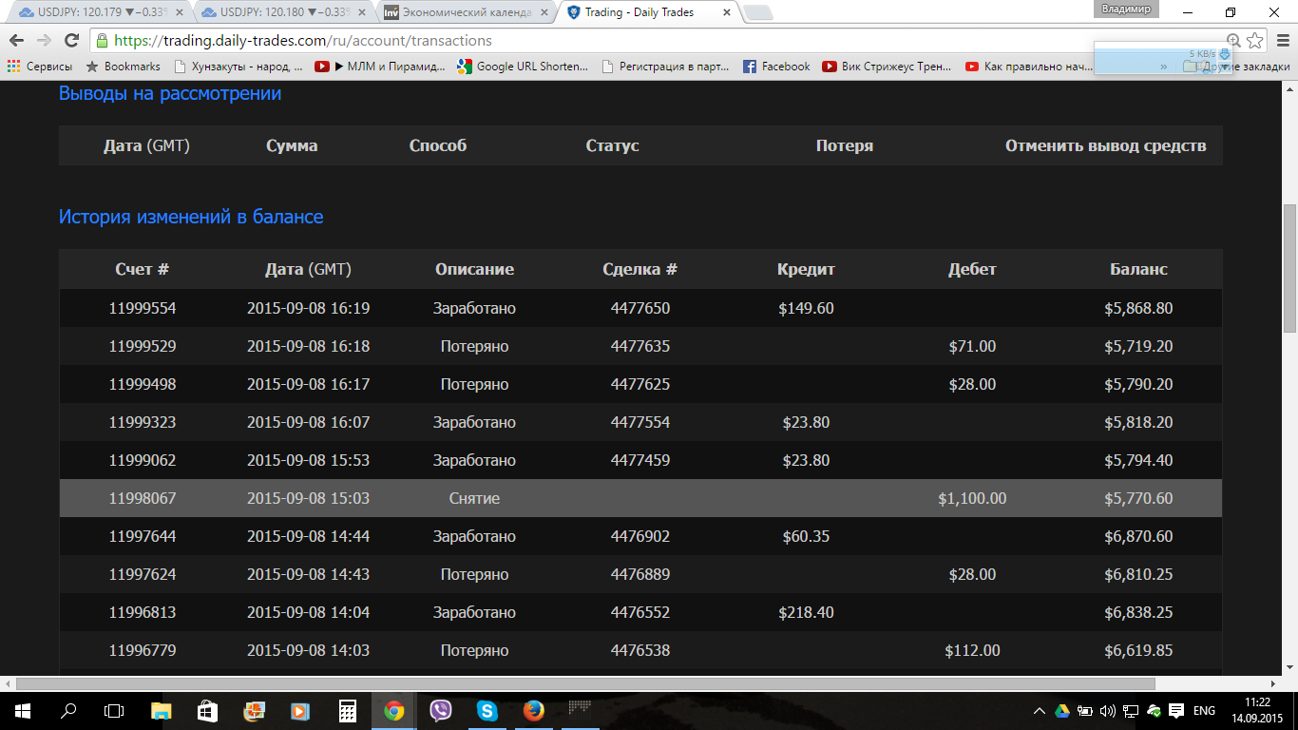Screen dimensions: 1298x730
Task: Select the Trading - Daily Trades tab
Action: click(647, 12)
